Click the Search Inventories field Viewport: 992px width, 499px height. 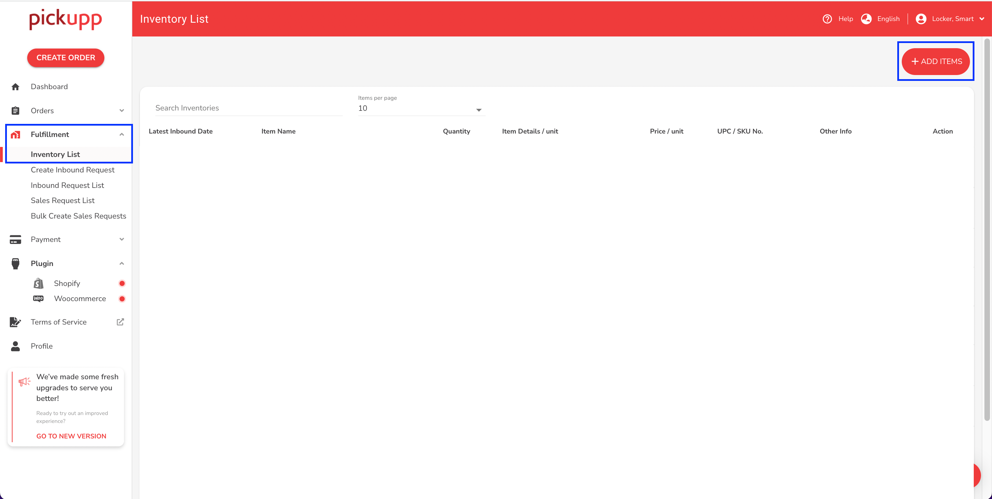click(249, 108)
